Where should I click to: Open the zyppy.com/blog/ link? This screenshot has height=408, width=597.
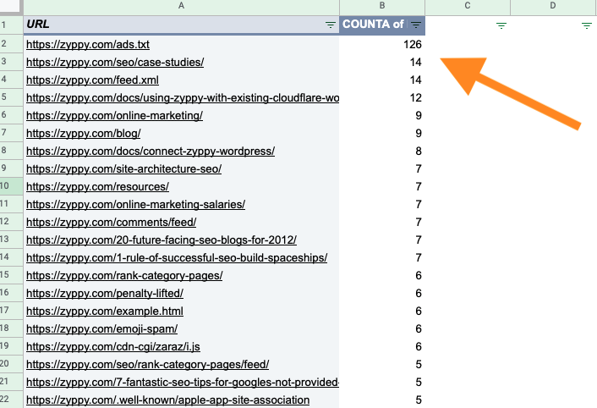click(x=84, y=134)
